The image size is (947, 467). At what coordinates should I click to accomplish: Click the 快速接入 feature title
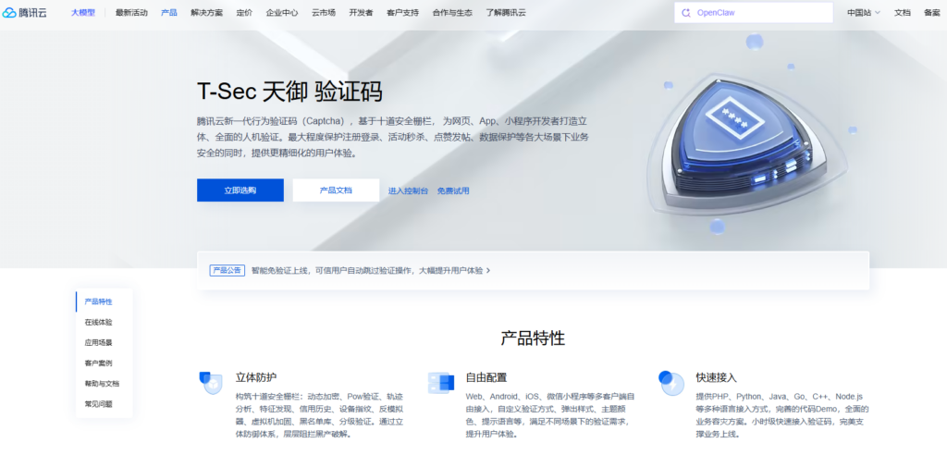(717, 377)
